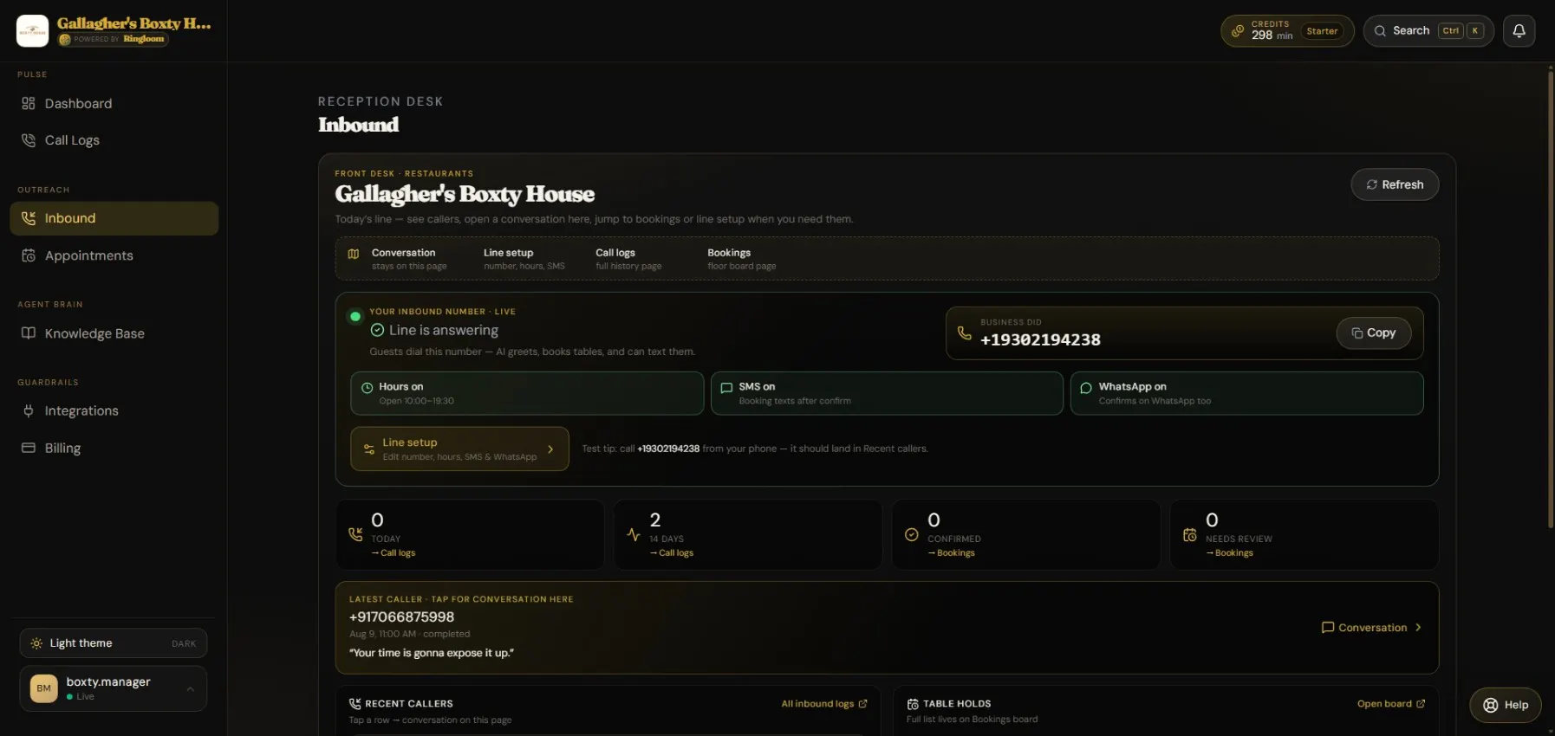
Task: Select Inbound in the sidebar
Action: pos(114,218)
